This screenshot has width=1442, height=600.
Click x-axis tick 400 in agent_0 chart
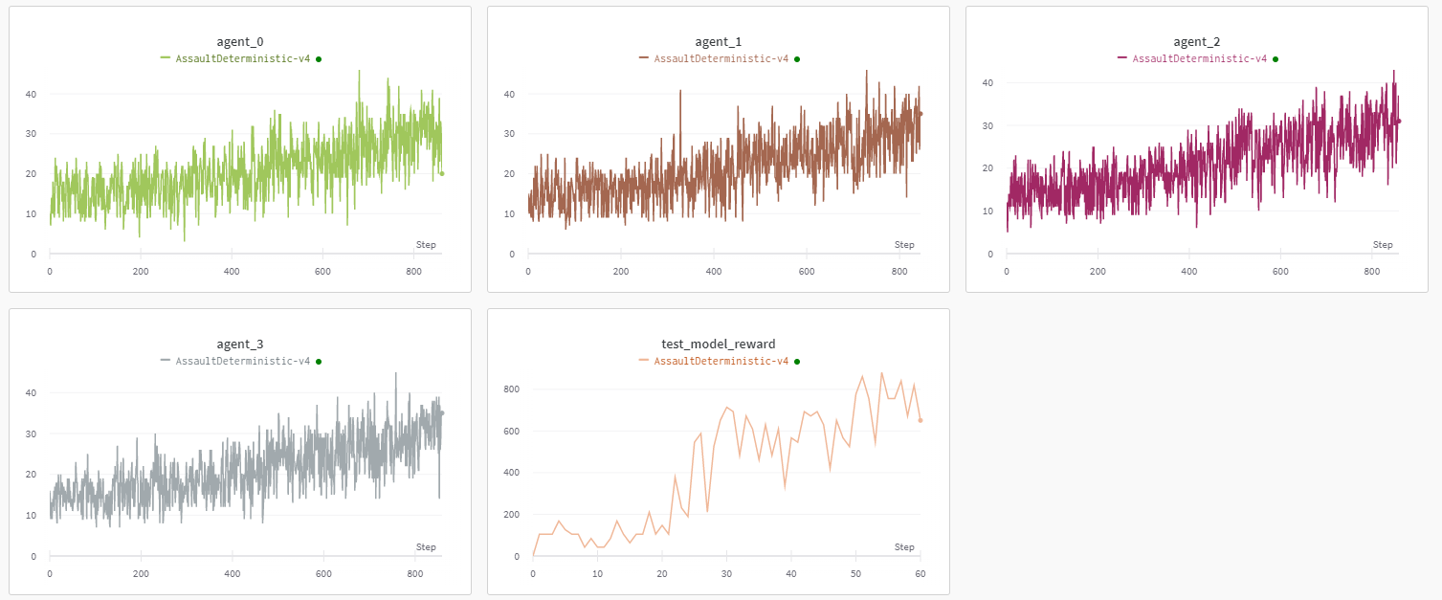coord(232,272)
